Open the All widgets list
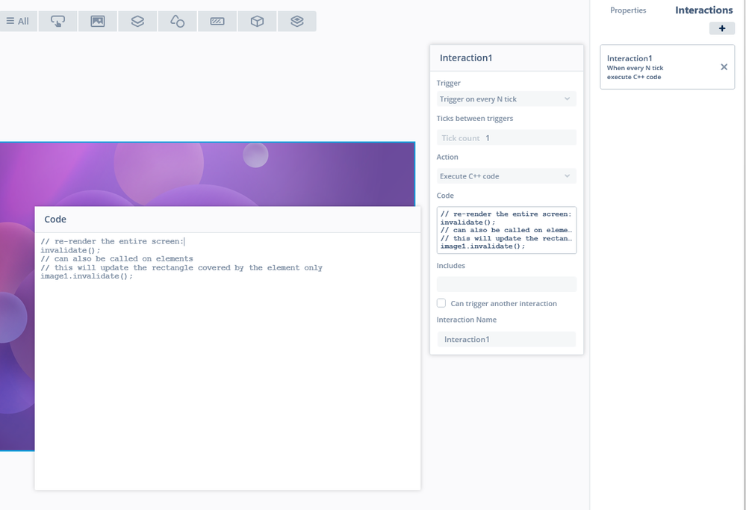The height and width of the screenshot is (510, 746). [18, 22]
